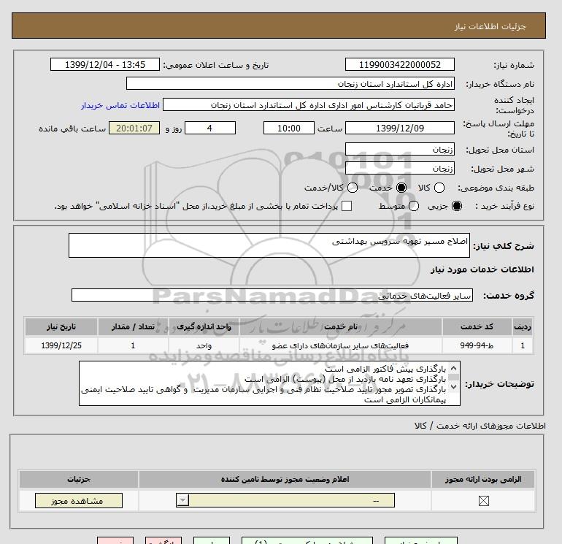Click the unit cell واحد
The image size is (562, 544).
point(204,345)
